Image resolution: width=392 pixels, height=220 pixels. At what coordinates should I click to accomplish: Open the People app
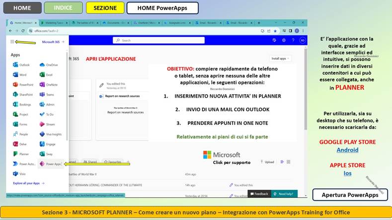pos(20,134)
